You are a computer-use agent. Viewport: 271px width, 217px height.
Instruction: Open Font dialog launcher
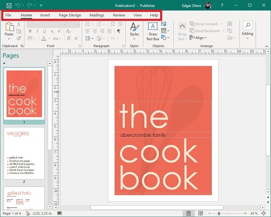pyautogui.click(x=80, y=46)
